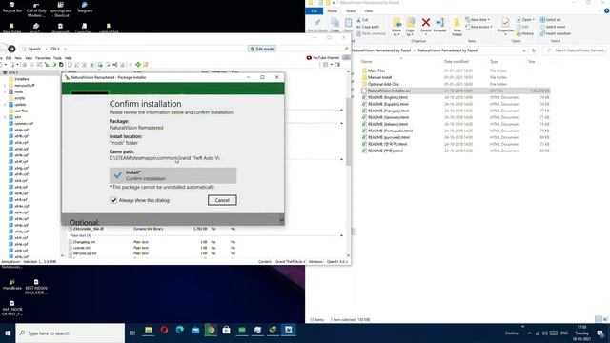
Task: Open the YouTube channel link in OpenIV
Action: pyautogui.click(x=322, y=57)
